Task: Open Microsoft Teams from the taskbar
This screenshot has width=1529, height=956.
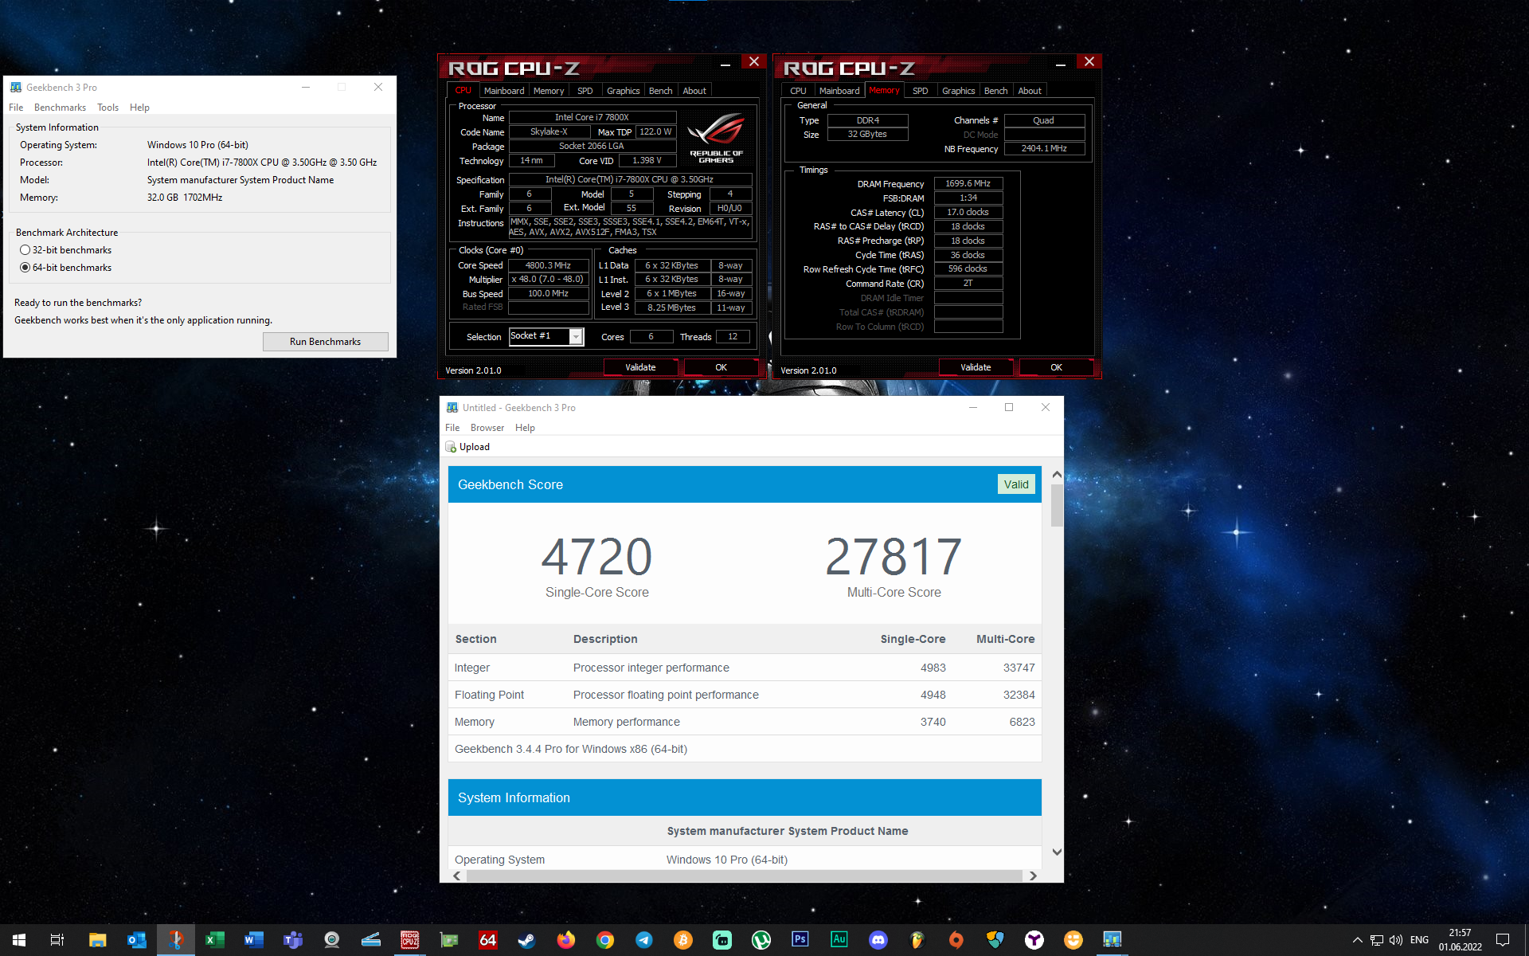Action: [292, 940]
